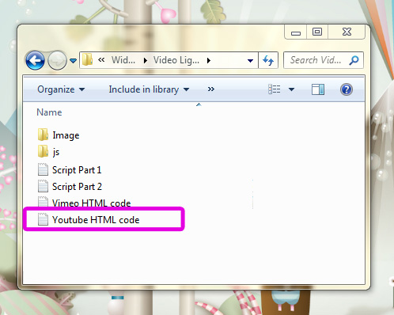Select the Vimeo HTML code file name
The image size is (394, 315).
tap(92, 203)
